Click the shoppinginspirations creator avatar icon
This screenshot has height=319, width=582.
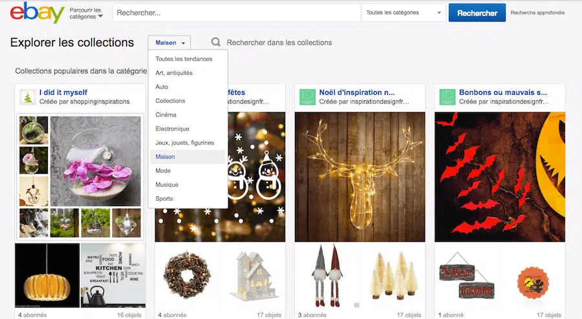click(x=28, y=97)
